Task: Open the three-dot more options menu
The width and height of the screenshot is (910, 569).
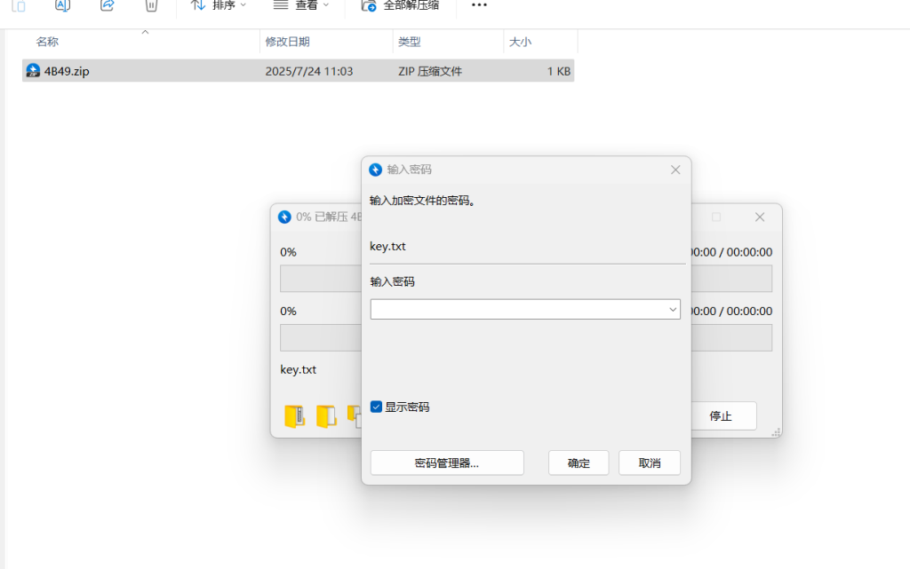Action: point(479,5)
